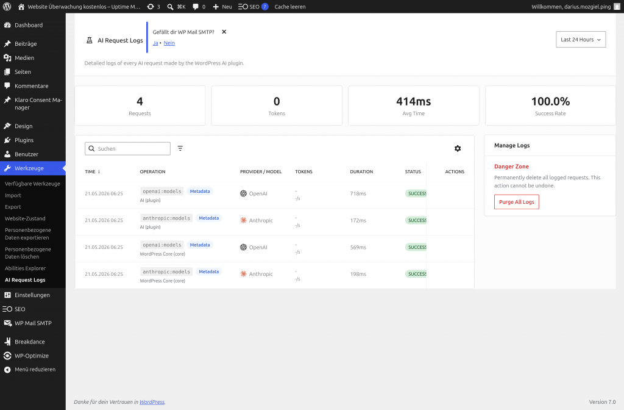Click the 414ms Avg Time card
The height and width of the screenshot is (410, 624).
tap(414, 106)
